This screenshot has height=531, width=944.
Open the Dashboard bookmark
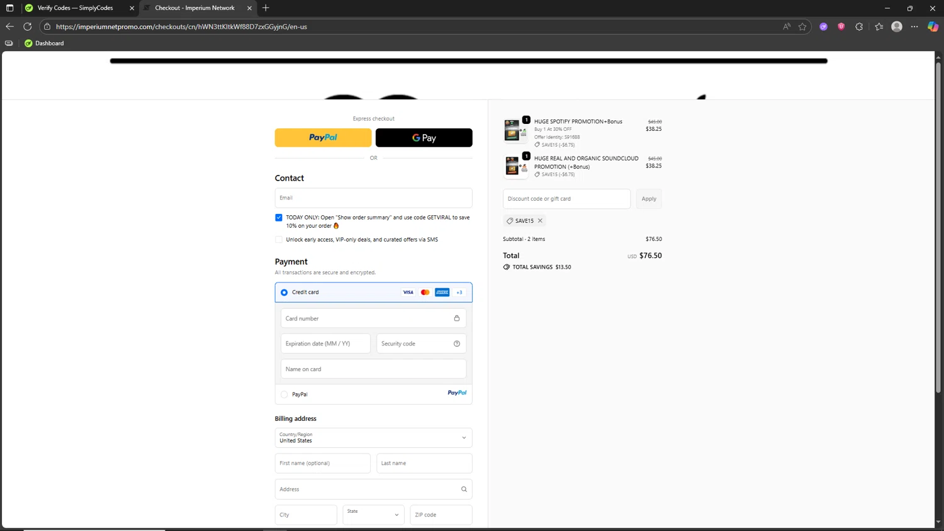[44, 43]
